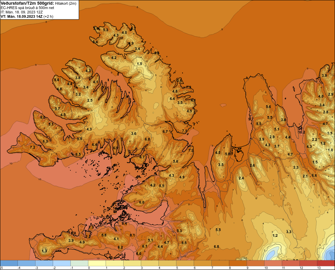Click the '8.4' temperature value on the map
This screenshot has height=270, width=335.
[124, 224]
